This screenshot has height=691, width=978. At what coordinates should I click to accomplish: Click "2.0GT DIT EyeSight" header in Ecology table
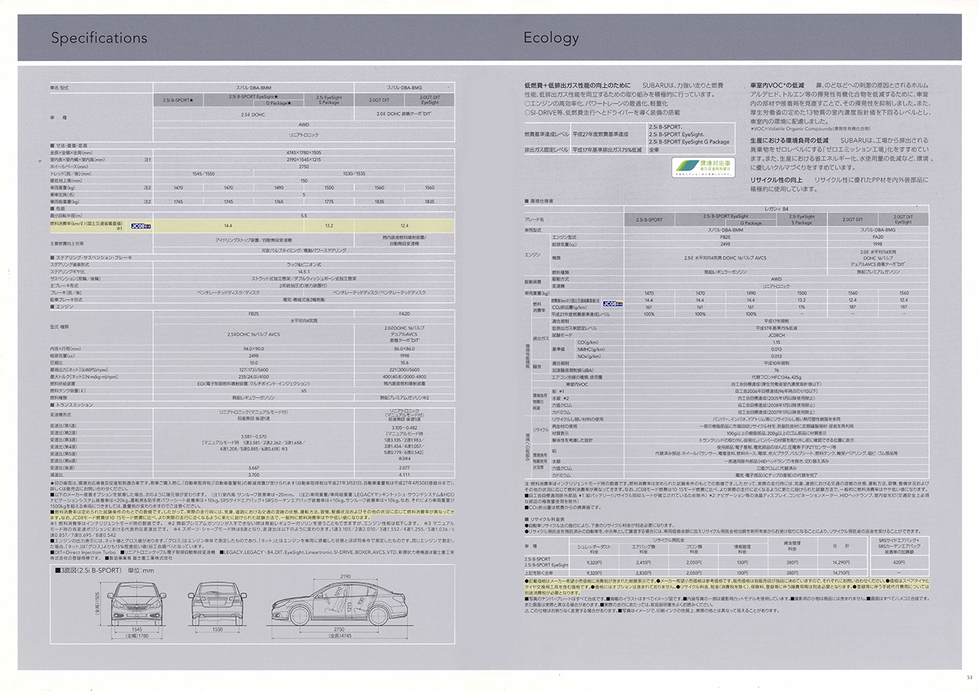coord(903,219)
